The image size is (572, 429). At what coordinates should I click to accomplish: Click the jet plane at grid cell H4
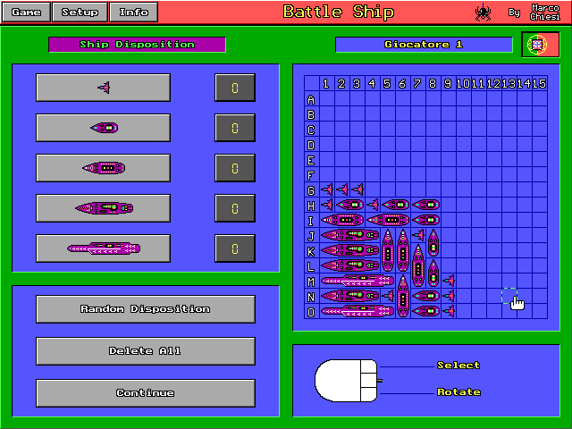pos(373,205)
